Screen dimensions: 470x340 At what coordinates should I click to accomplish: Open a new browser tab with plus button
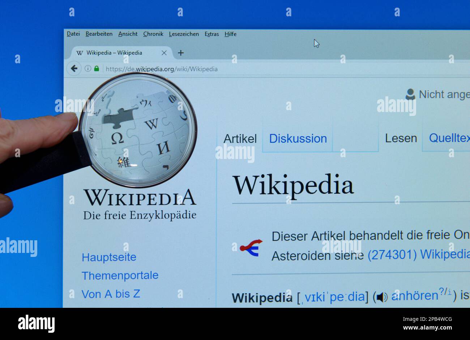[181, 53]
